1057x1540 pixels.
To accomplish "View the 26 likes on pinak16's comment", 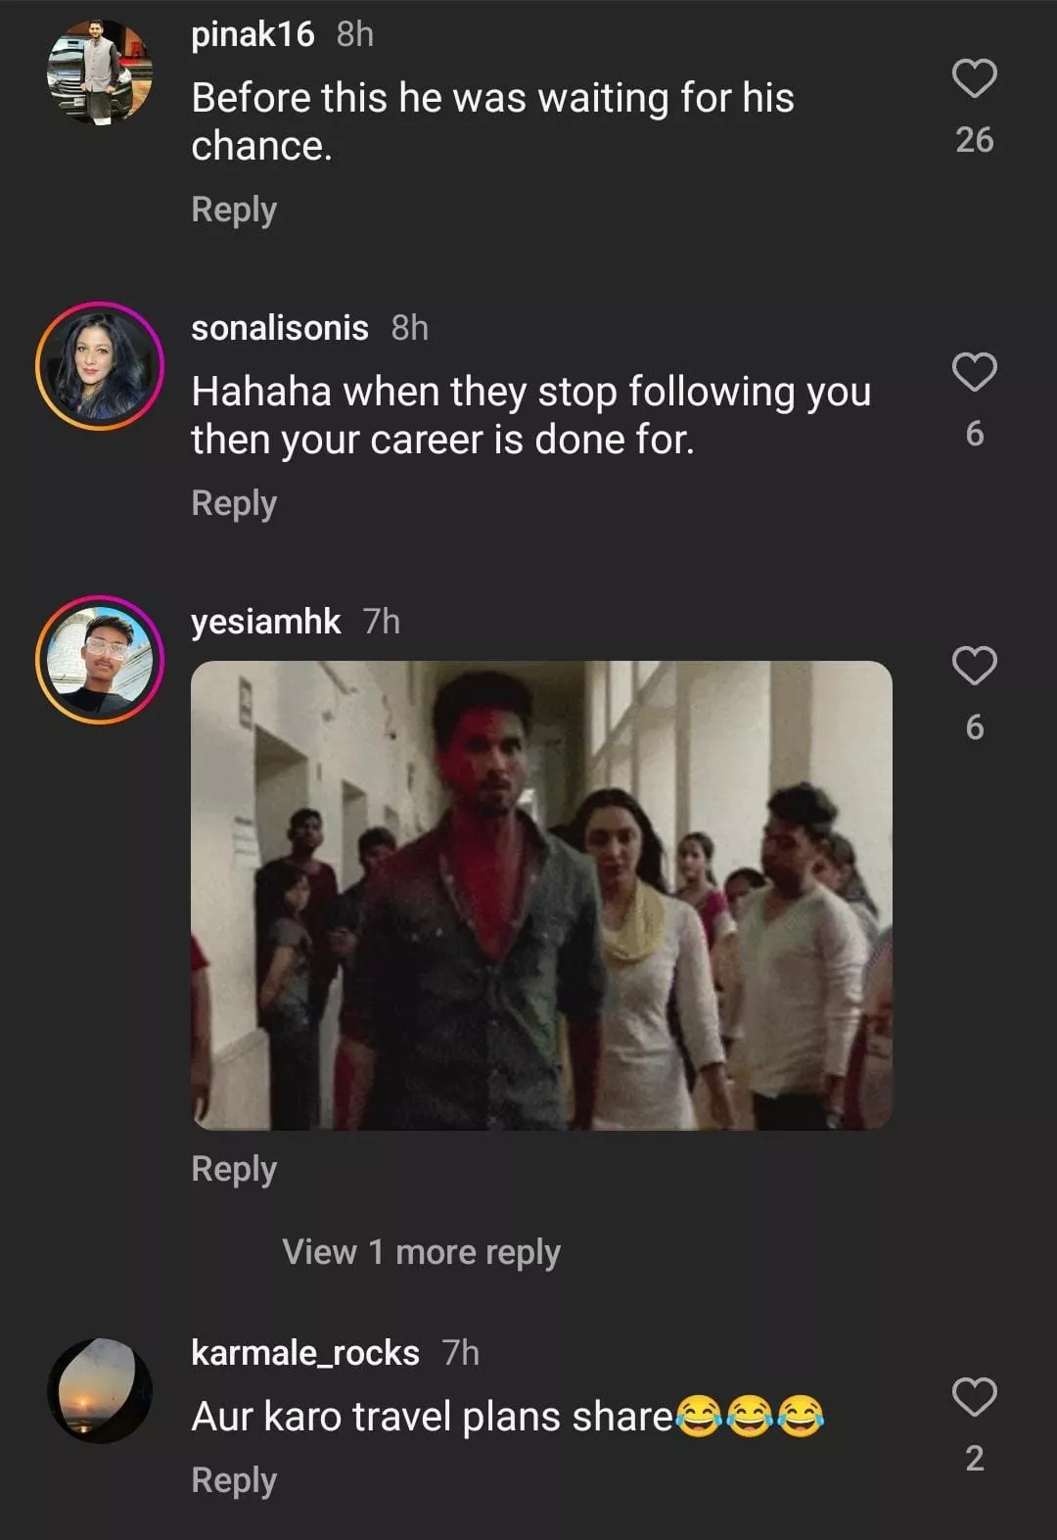I will coord(974,140).
